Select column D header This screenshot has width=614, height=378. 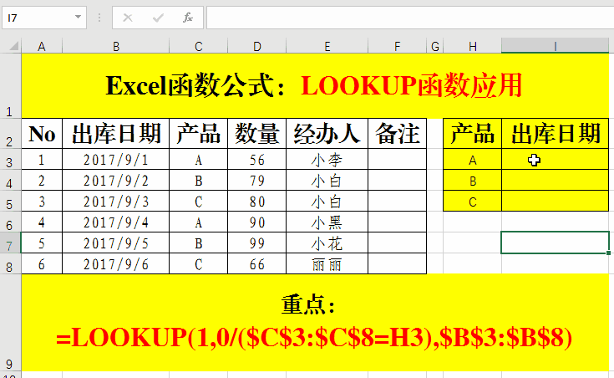257,46
